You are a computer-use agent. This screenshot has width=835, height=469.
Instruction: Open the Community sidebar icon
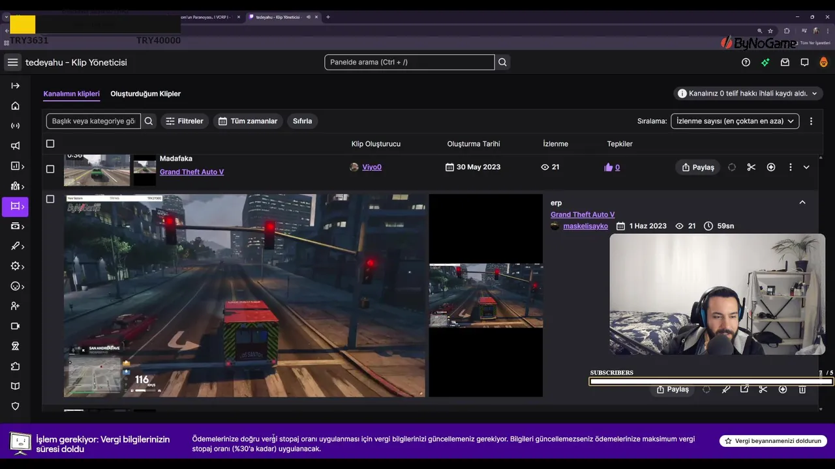coord(16,186)
